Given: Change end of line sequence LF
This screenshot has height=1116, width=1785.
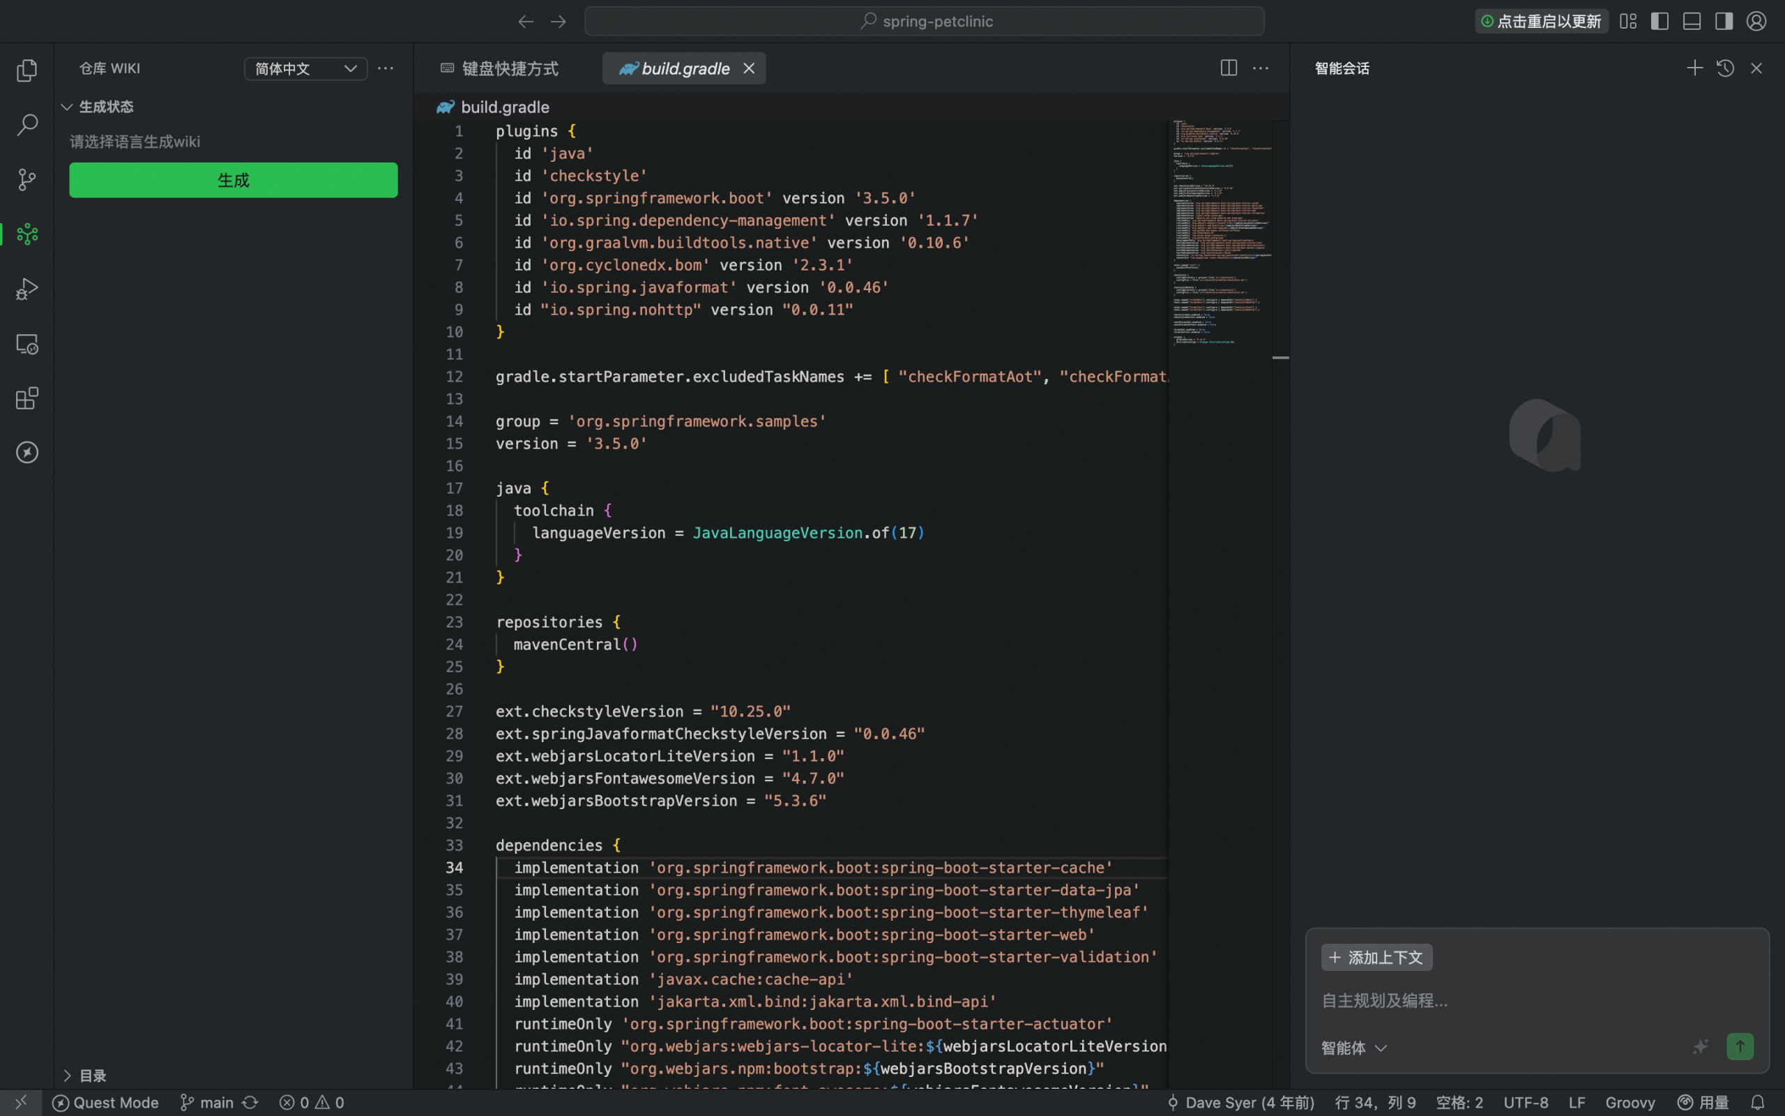Looking at the screenshot, I should tap(1577, 1103).
